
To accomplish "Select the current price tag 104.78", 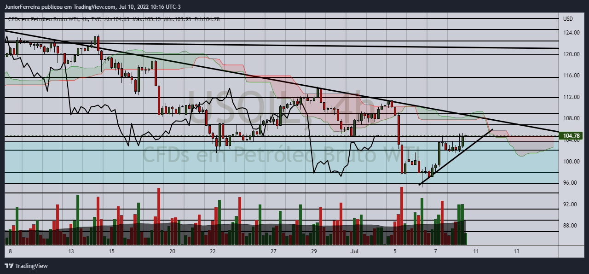I will pyautogui.click(x=571, y=135).
